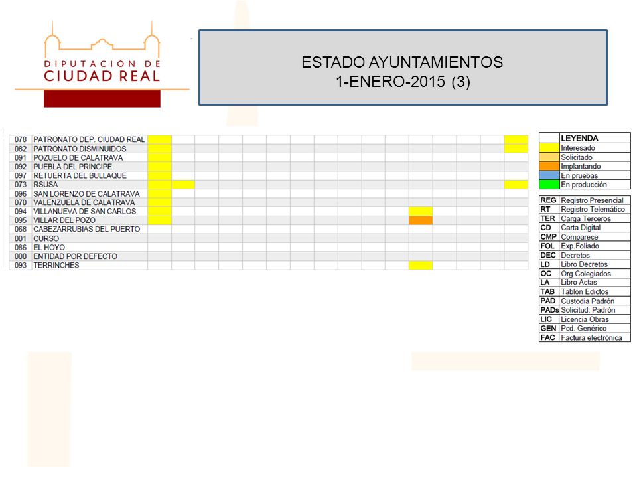Viewport: 637px width, 478px height.
Task: Click the orange Implantando legend swatch
Action: tap(549, 166)
